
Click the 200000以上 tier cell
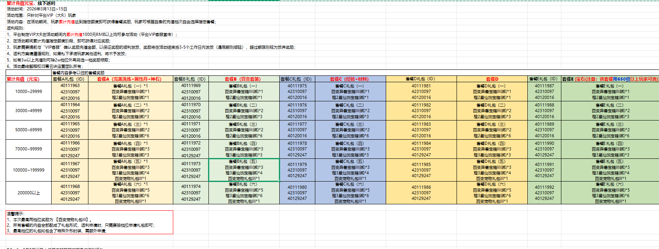[28, 193]
